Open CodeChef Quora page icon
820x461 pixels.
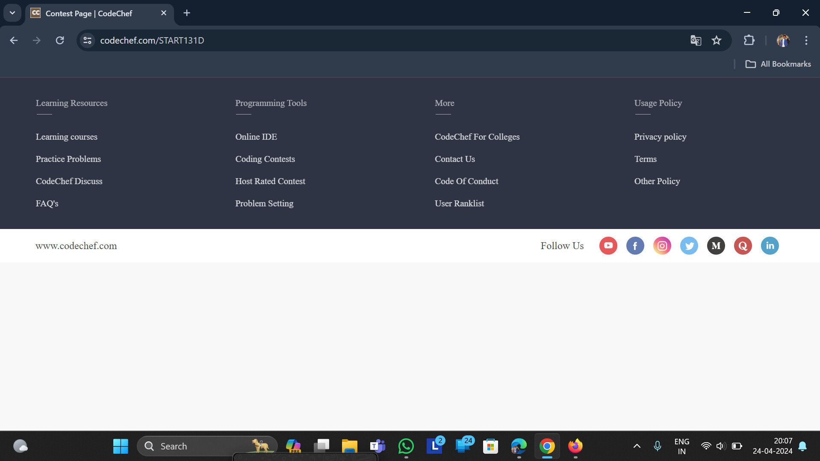coord(743,246)
